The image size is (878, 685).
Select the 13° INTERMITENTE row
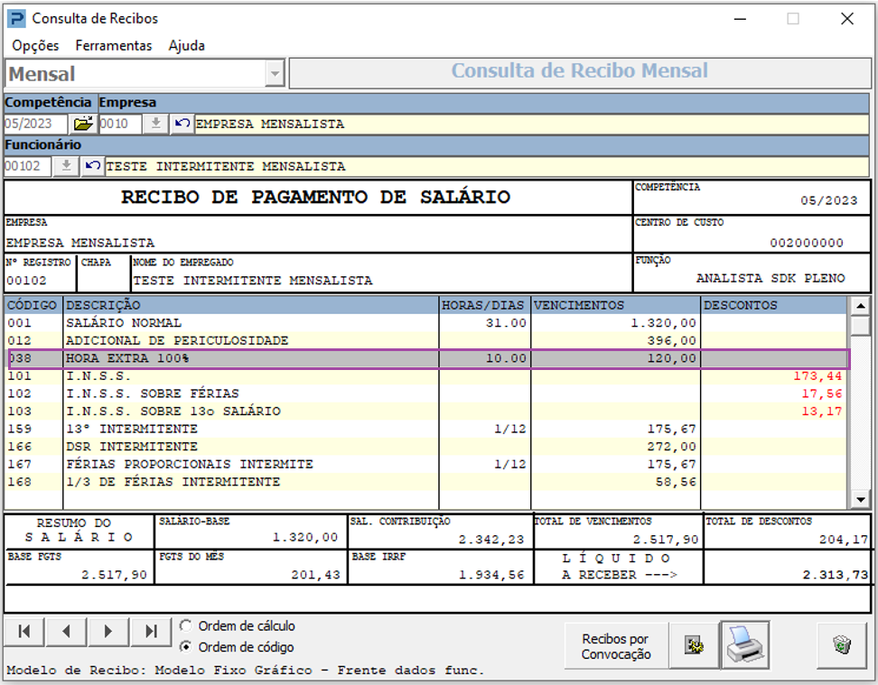(425, 429)
